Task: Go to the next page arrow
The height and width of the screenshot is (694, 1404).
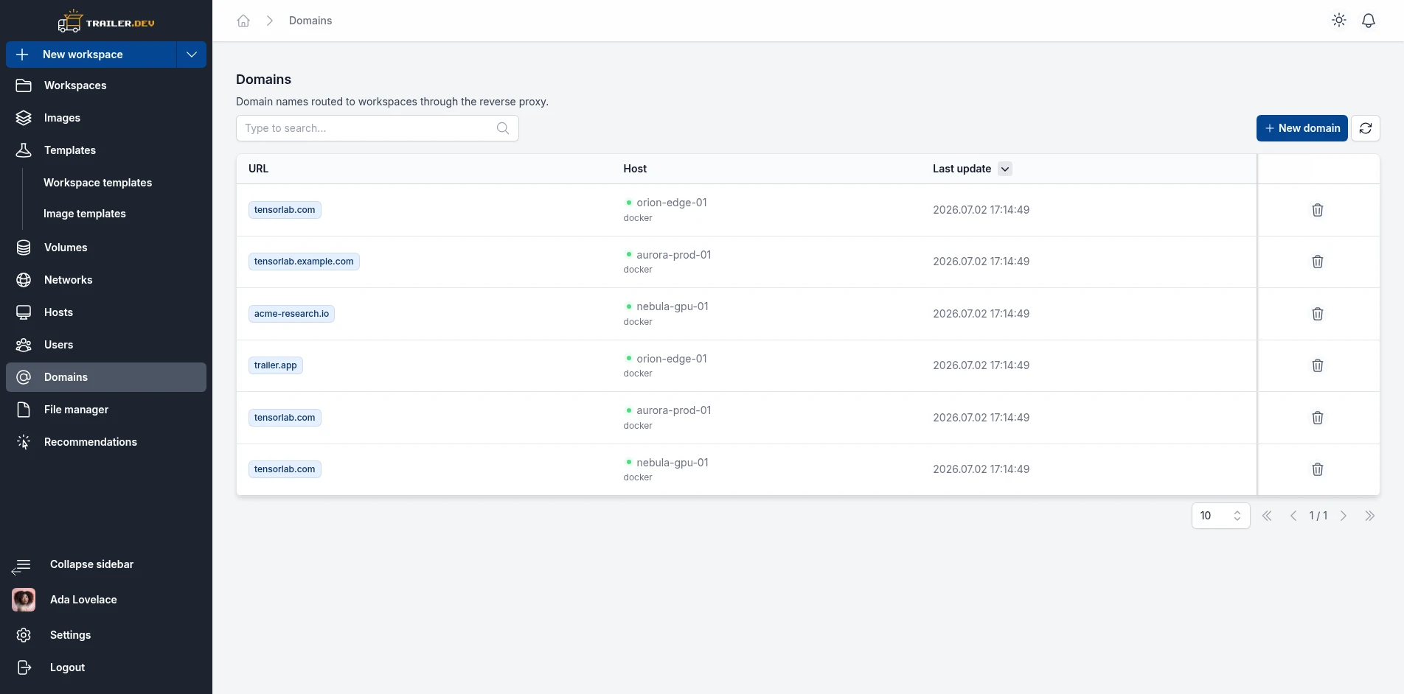Action: click(x=1344, y=516)
